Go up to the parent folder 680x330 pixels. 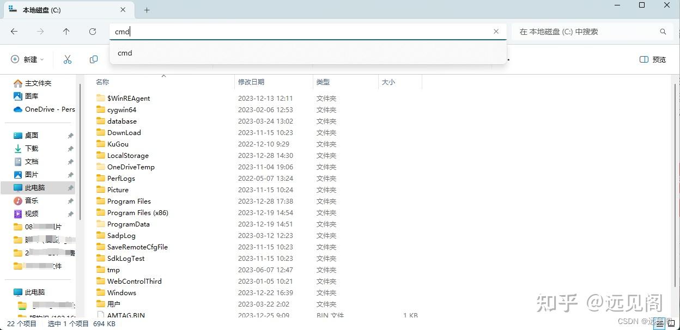tap(66, 32)
